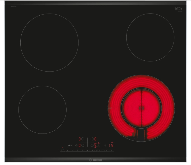
Task: Click the glowing red front-right burner
Action: 141,108
